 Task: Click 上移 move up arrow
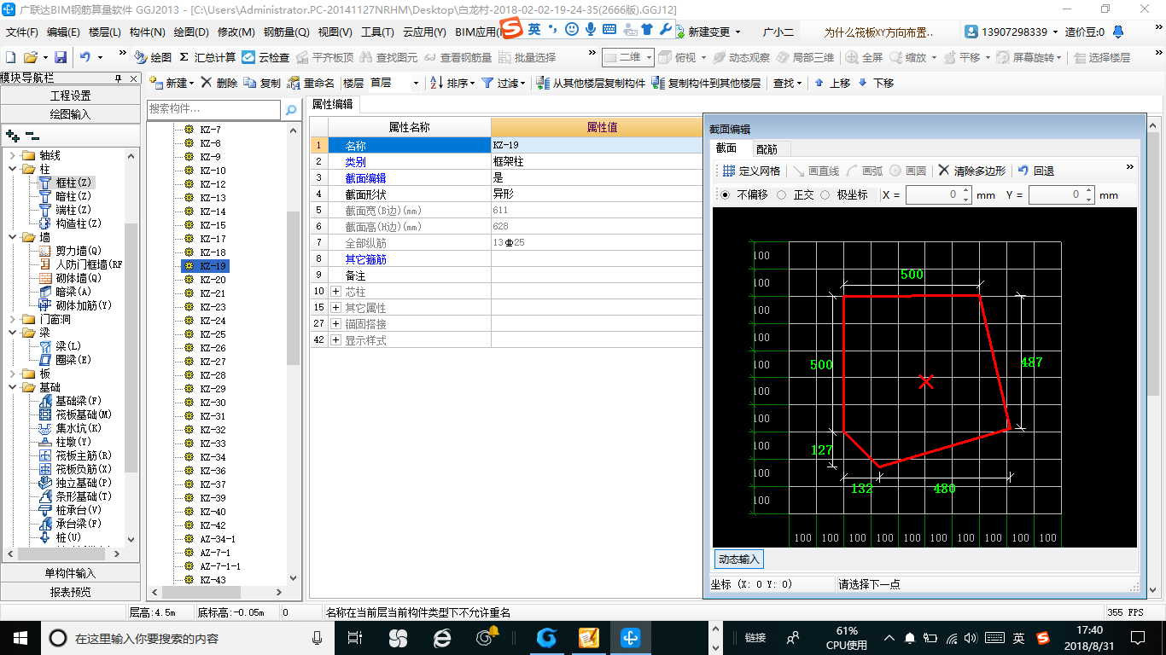click(x=832, y=83)
